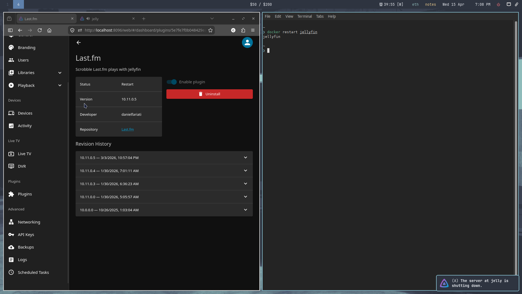
Task: Expand revision 10.11.0.3 details
Action: (164, 184)
